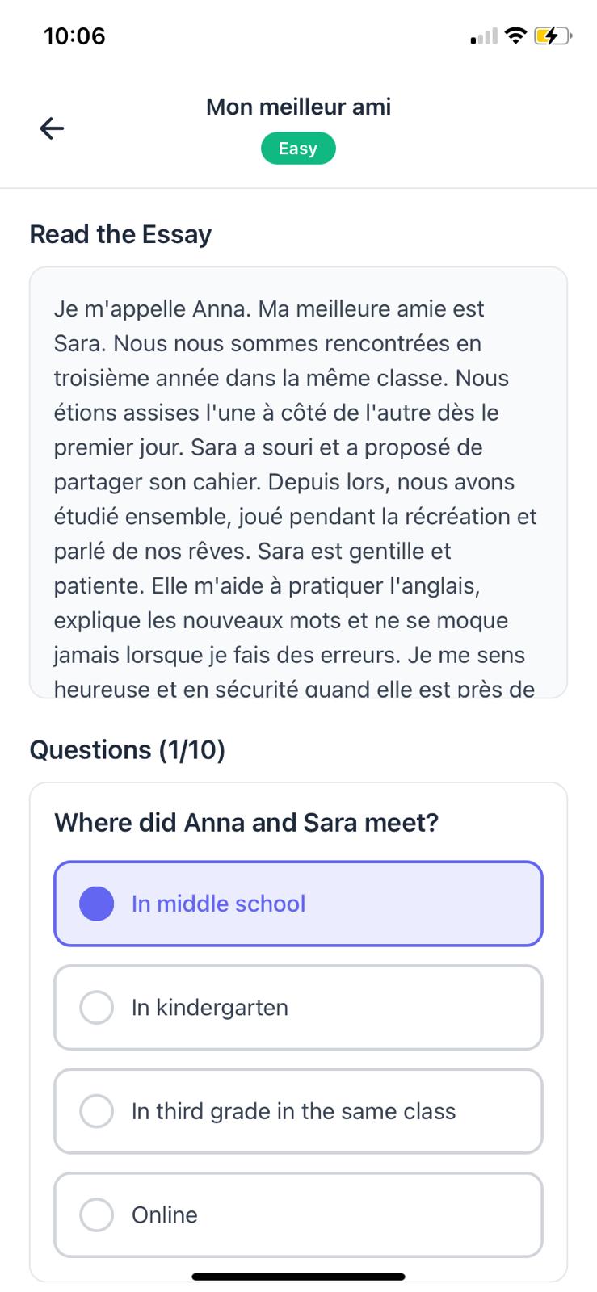Click the 'Mon meilleur ami' title

(298, 107)
